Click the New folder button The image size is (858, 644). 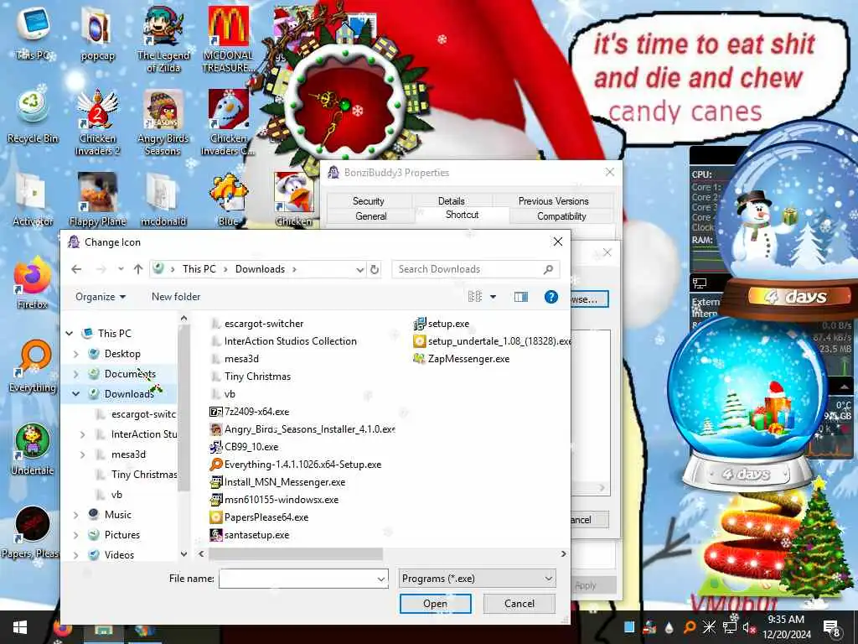pyautogui.click(x=176, y=297)
